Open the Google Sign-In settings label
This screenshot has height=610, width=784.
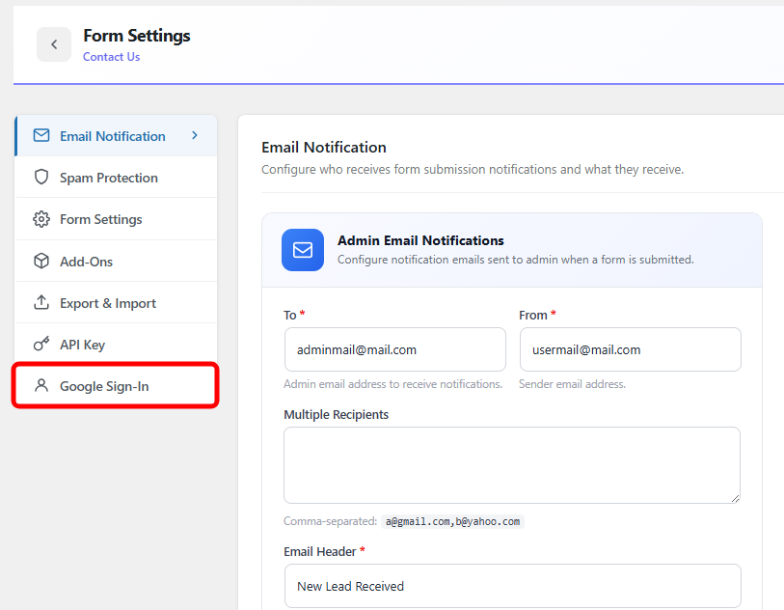click(104, 386)
